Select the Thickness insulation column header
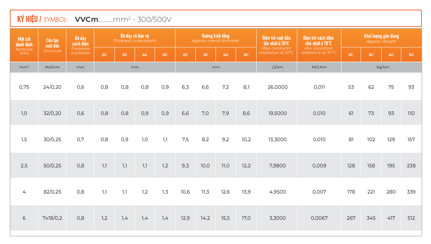This screenshot has height=244, width=431. click(80, 45)
